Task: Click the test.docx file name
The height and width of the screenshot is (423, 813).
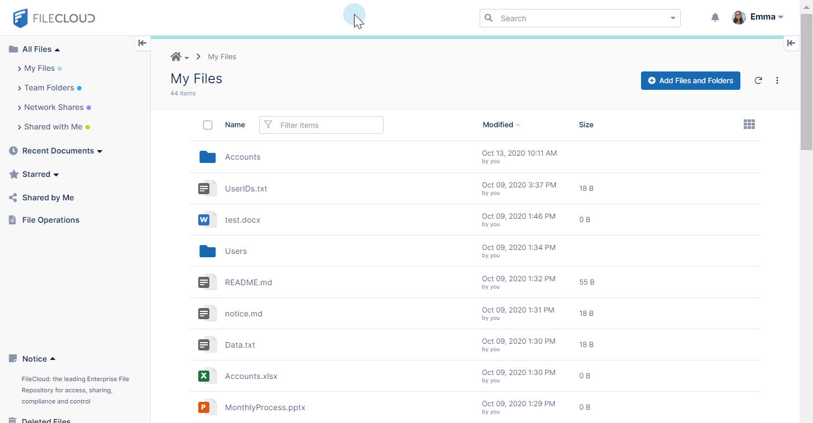Action: coord(242,220)
